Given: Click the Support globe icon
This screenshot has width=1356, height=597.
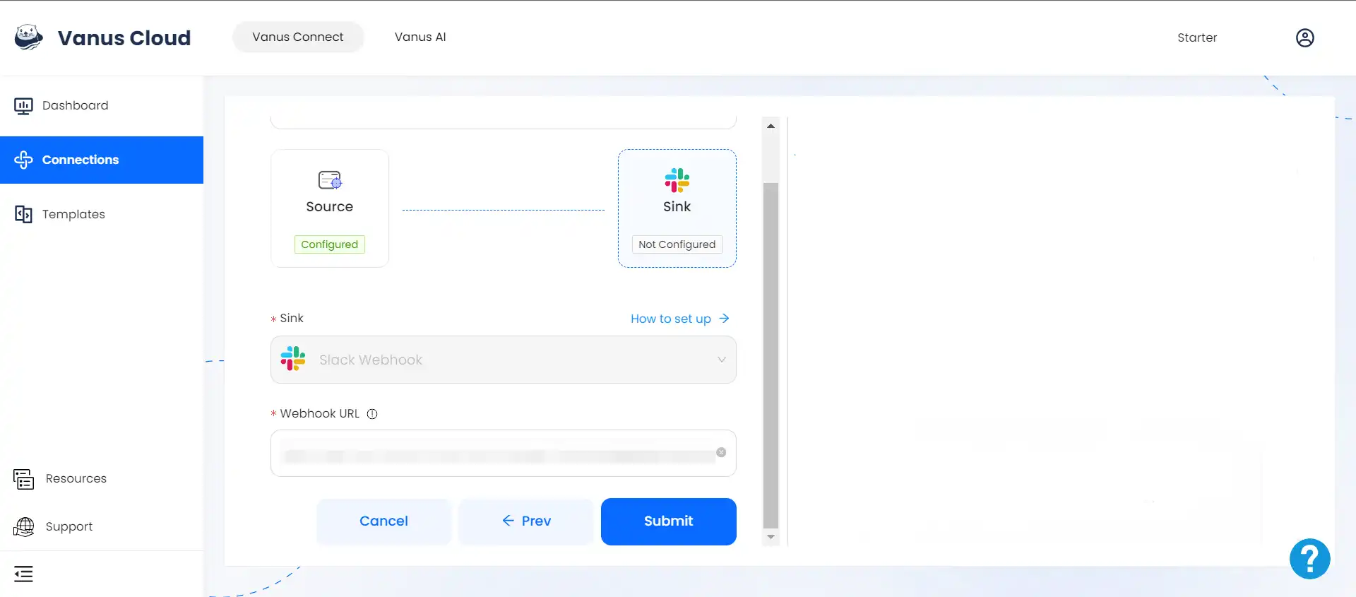Looking at the screenshot, I should [23, 526].
